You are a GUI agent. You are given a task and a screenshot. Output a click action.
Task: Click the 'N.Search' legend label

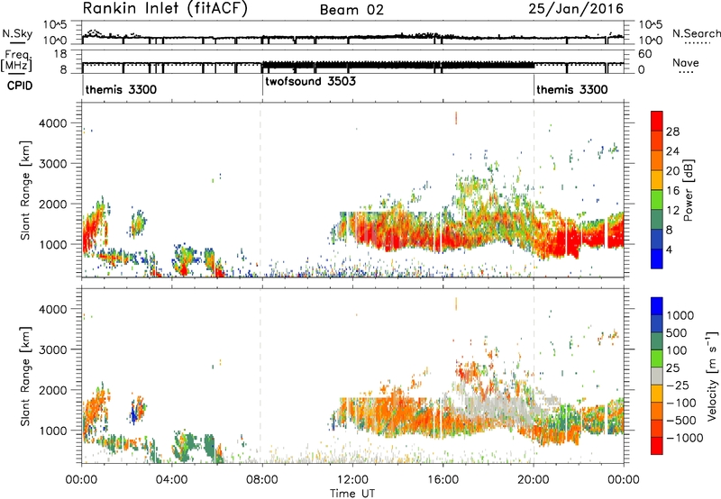coord(696,33)
